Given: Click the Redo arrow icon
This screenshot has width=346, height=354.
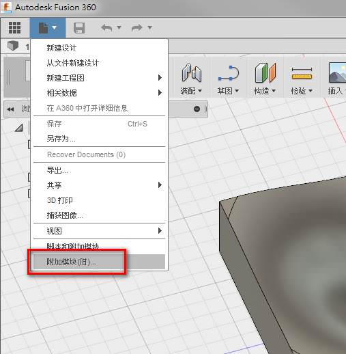Looking at the screenshot, I should click(x=137, y=28).
